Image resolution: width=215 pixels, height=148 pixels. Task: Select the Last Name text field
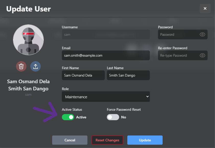pyautogui.click(x=128, y=75)
